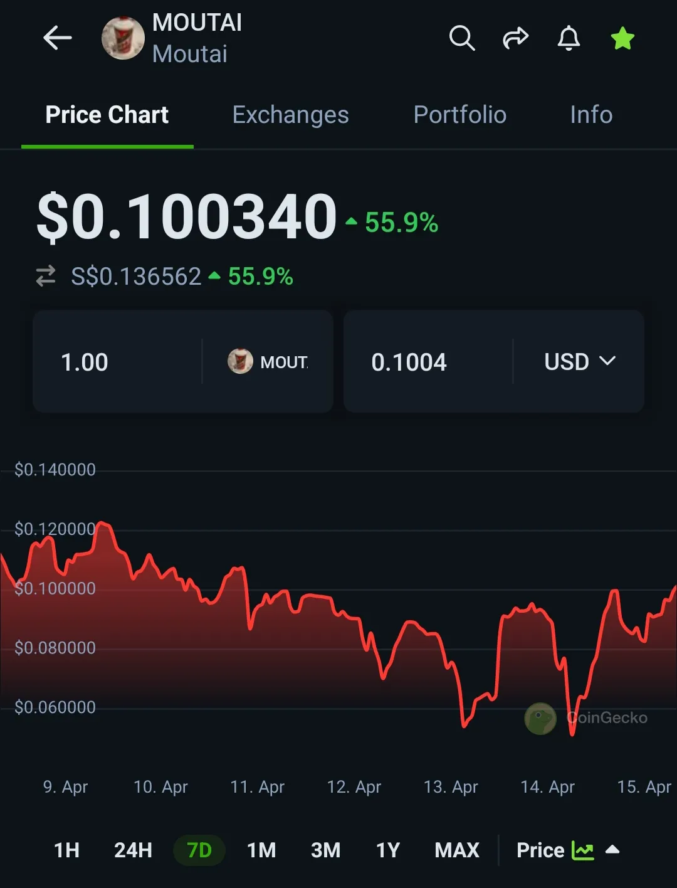This screenshot has height=888, width=677.
Task: Open the USD currency dropdown
Action: pos(580,362)
